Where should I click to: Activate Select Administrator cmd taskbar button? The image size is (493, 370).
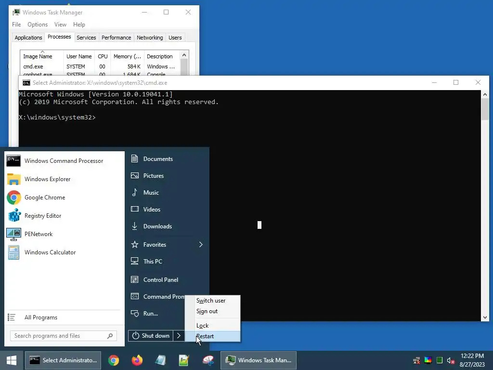pos(63,360)
